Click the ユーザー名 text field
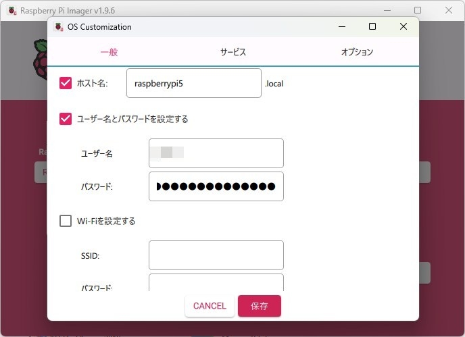 (216, 153)
